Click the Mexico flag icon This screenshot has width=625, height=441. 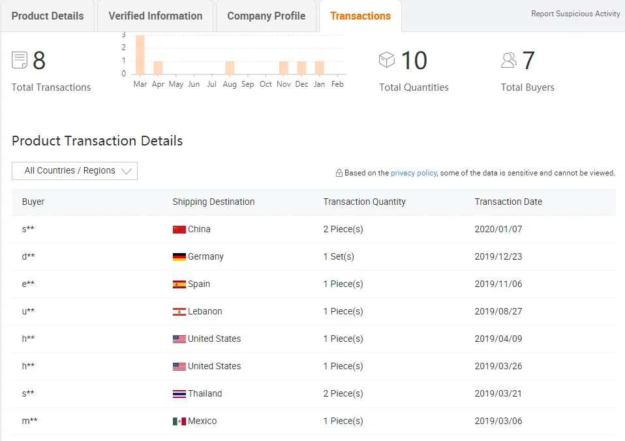pyautogui.click(x=179, y=421)
